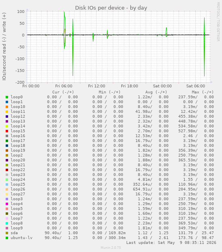222x252 pixels.
Task: Click the loop15 red legend swatch
Action: pos(7,131)
